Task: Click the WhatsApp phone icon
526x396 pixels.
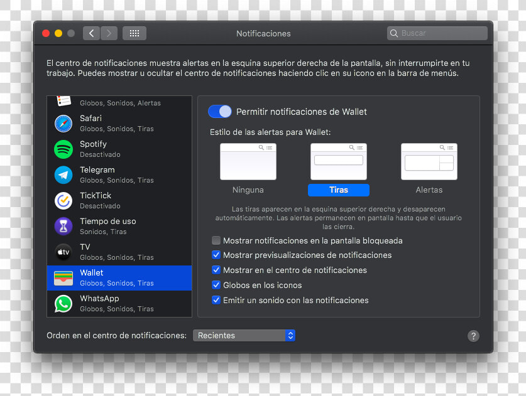Action: tap(63, 304)
